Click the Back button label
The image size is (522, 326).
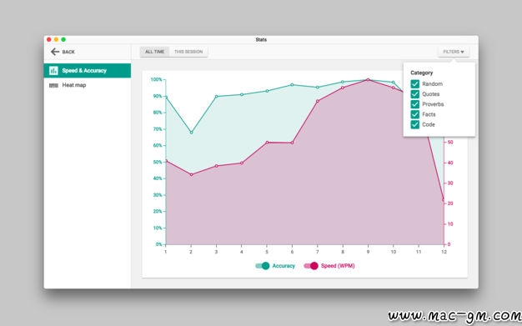tap(68, 52)
